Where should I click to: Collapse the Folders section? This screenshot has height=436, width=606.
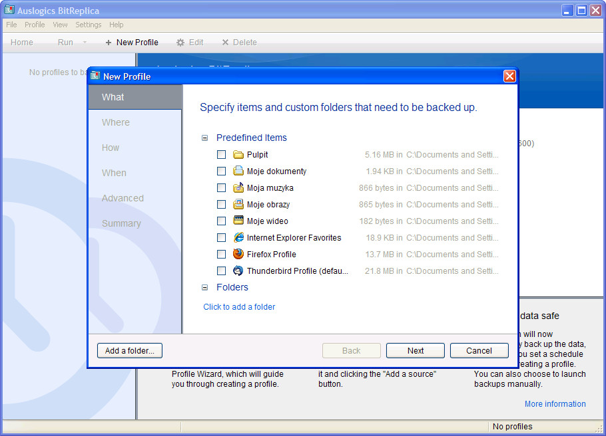(205, 287)
